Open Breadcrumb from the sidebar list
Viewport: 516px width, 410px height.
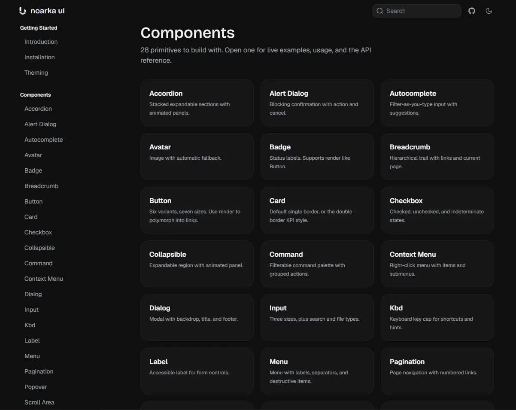41,186
